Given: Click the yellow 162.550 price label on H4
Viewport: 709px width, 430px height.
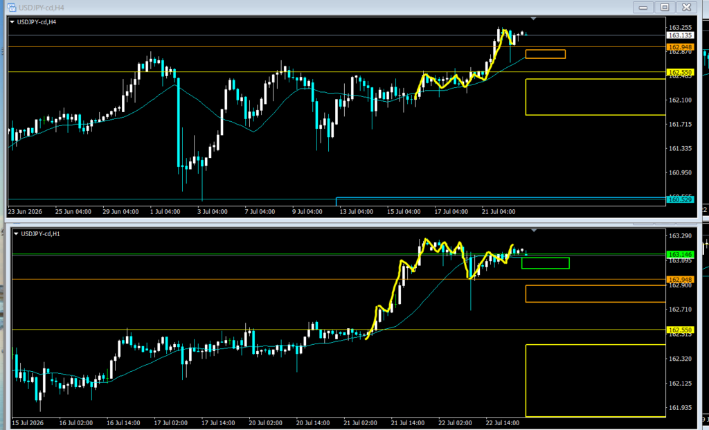Looking at the screenshot, I should tap(680, 72).
